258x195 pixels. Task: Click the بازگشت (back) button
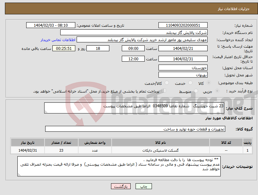coord(121,186)
